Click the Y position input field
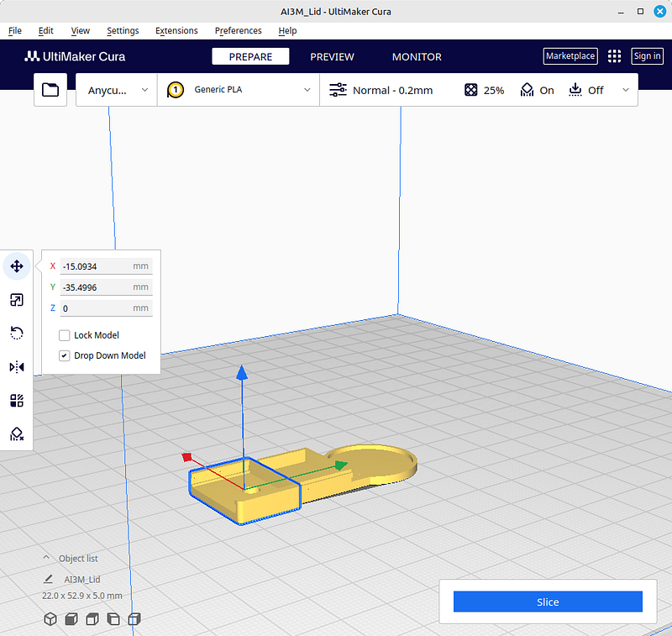The height and width of the screenshot is (636, 672). (106, 287)
